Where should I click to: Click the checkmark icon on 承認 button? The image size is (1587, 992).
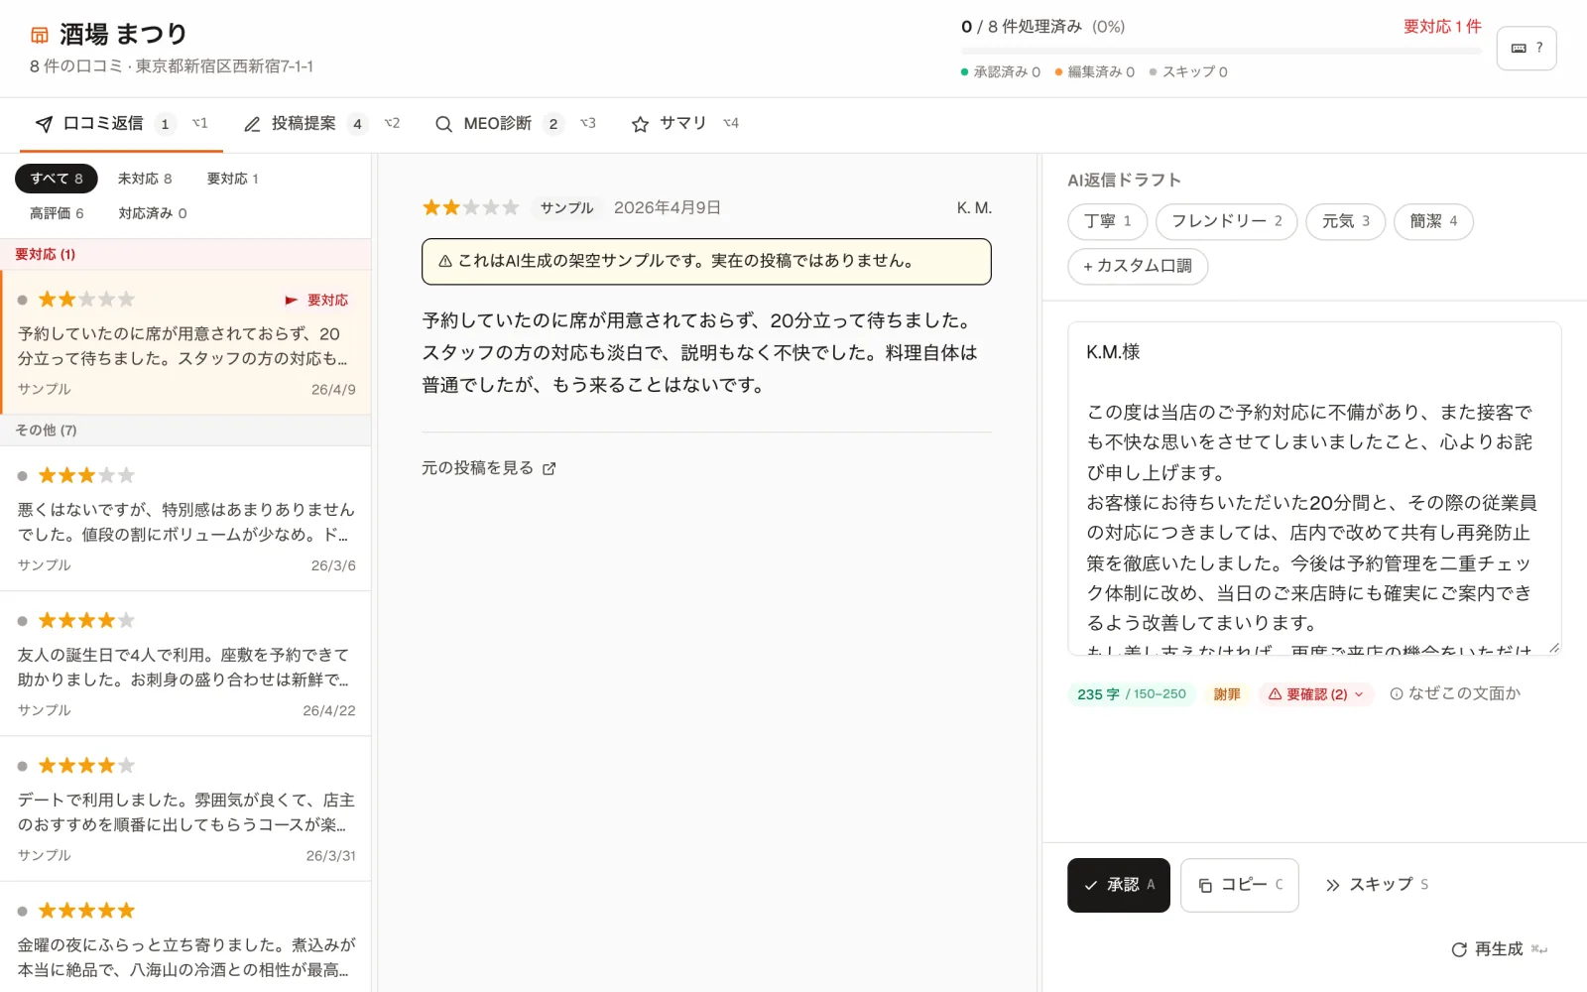point(1091,885)
